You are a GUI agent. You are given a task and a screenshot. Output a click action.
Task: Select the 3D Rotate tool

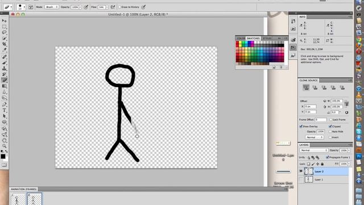(4, 129)
